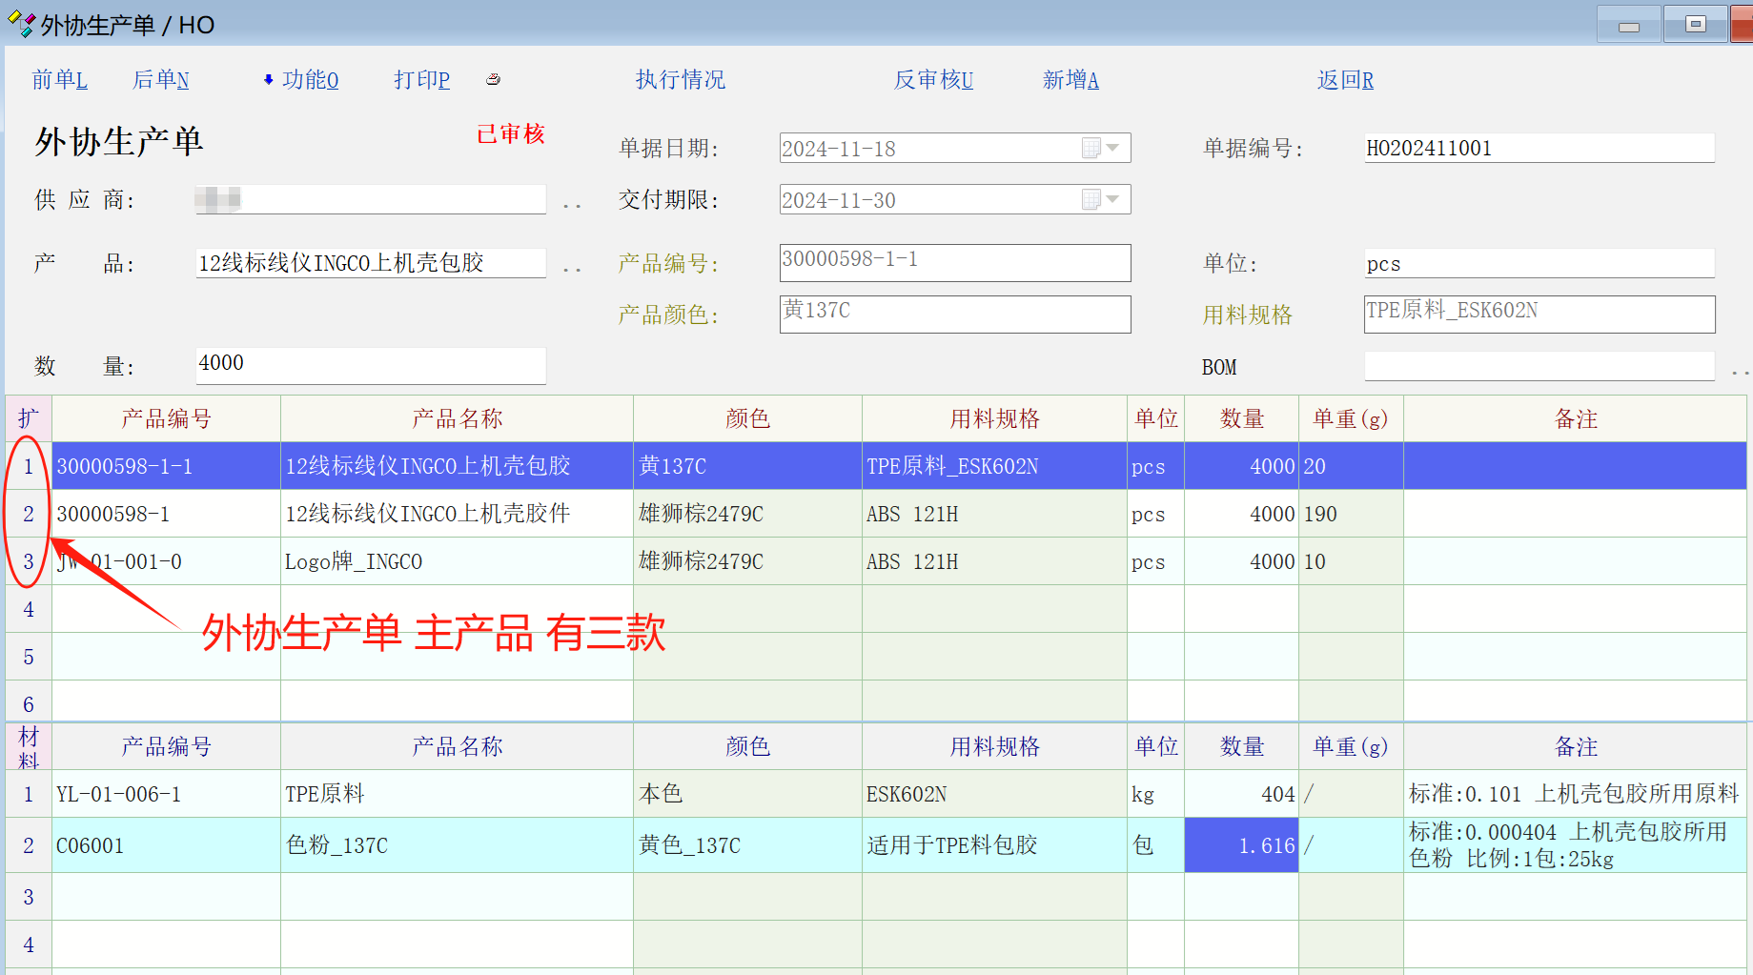
Task: Click the 扩 header cell of product grid
Action: (29, 418)
